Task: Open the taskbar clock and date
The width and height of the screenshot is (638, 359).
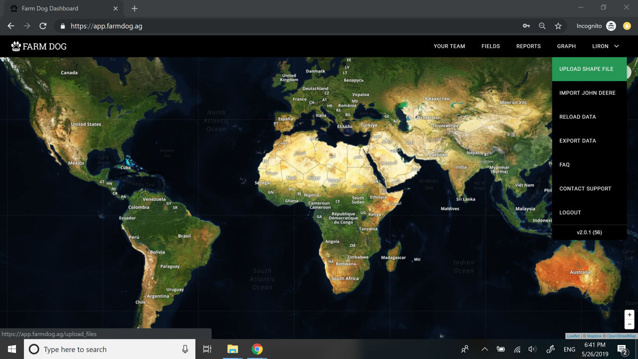Action: (595, 349)
